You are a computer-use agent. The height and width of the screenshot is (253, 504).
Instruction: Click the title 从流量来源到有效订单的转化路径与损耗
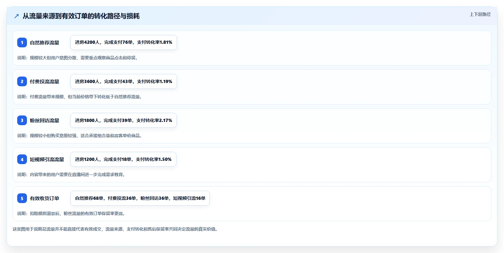coord(81,16)
